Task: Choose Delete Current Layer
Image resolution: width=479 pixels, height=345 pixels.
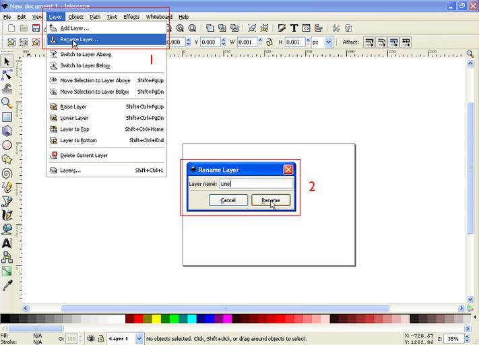Action: tap(106, 155)
